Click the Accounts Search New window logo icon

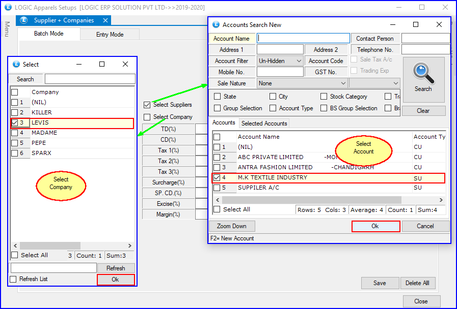(x=216, y=25)
